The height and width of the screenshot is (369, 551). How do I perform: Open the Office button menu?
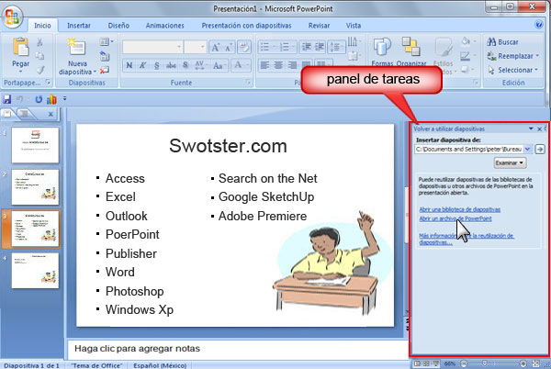tap(12, 17)
